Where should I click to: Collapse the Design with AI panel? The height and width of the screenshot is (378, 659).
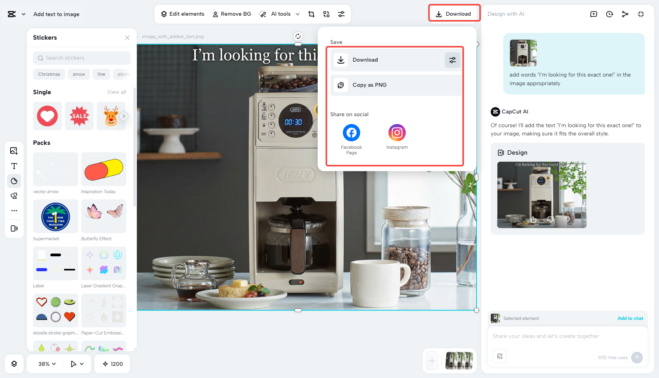(641, 14)
